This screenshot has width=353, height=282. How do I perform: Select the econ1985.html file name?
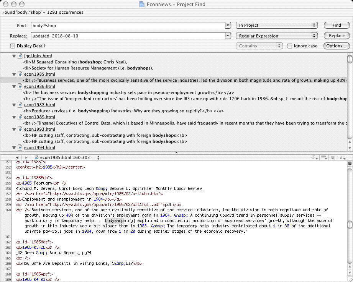(39, 74)
